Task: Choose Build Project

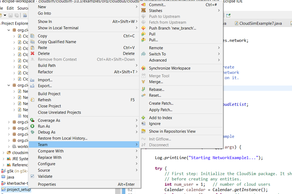Action: [x=85, y=94]
